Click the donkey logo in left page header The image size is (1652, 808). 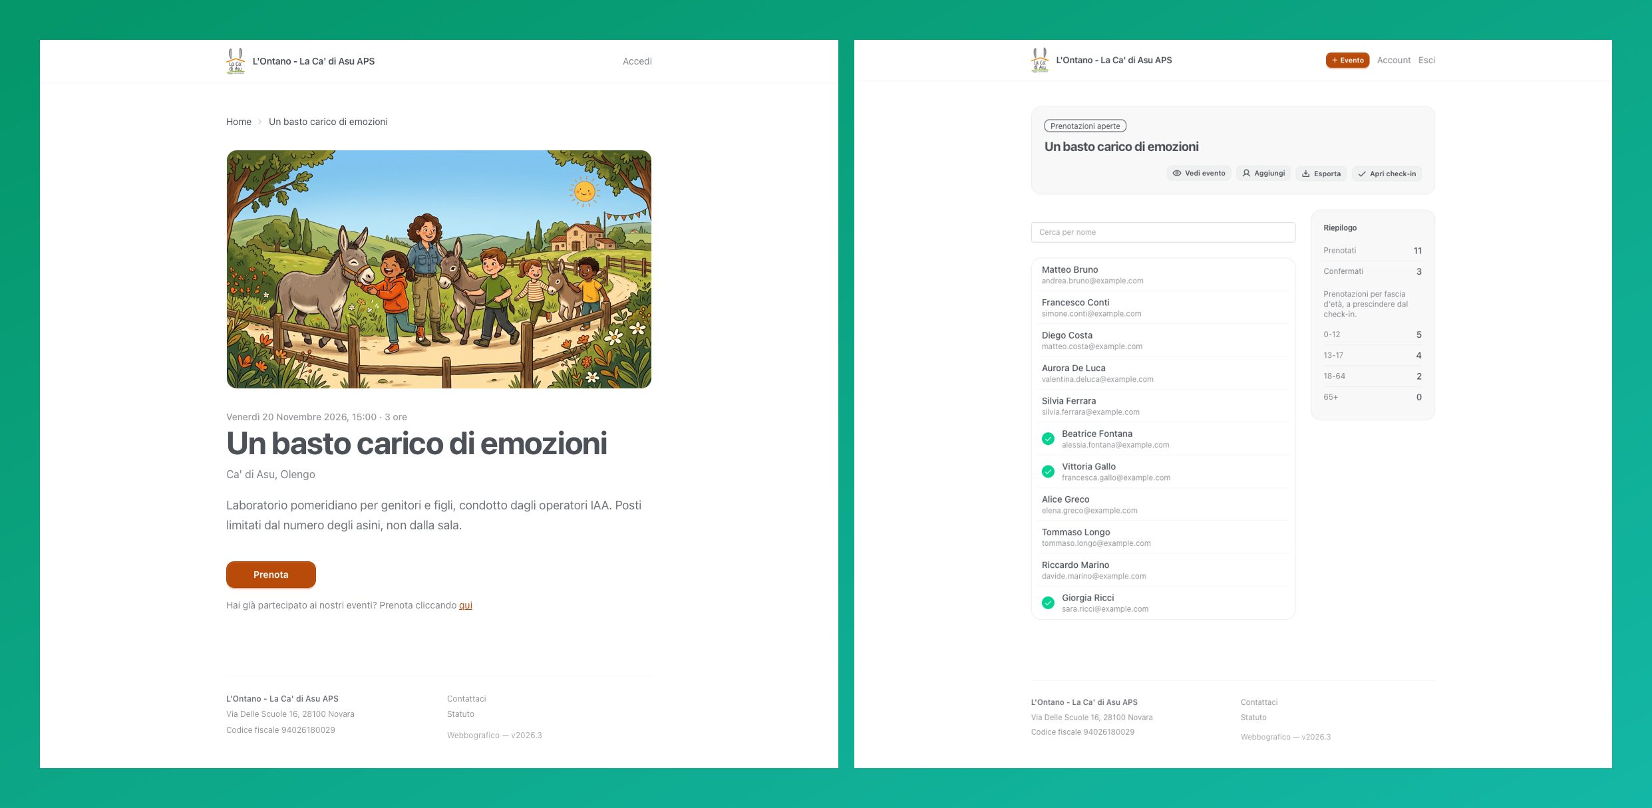236,61
